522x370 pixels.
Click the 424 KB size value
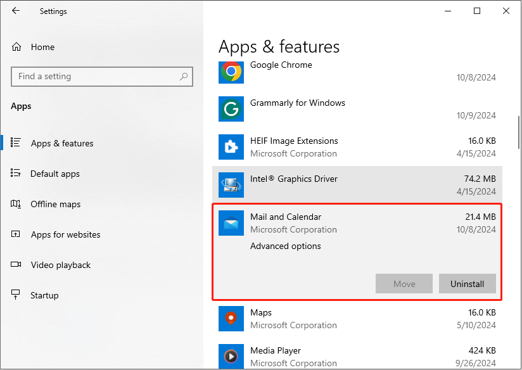click(482, 351)
